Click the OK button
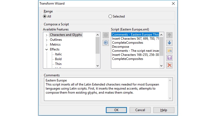 tap(116, 110)
